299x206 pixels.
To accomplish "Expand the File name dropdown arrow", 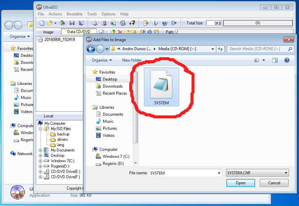I will [x=219, y=173].
